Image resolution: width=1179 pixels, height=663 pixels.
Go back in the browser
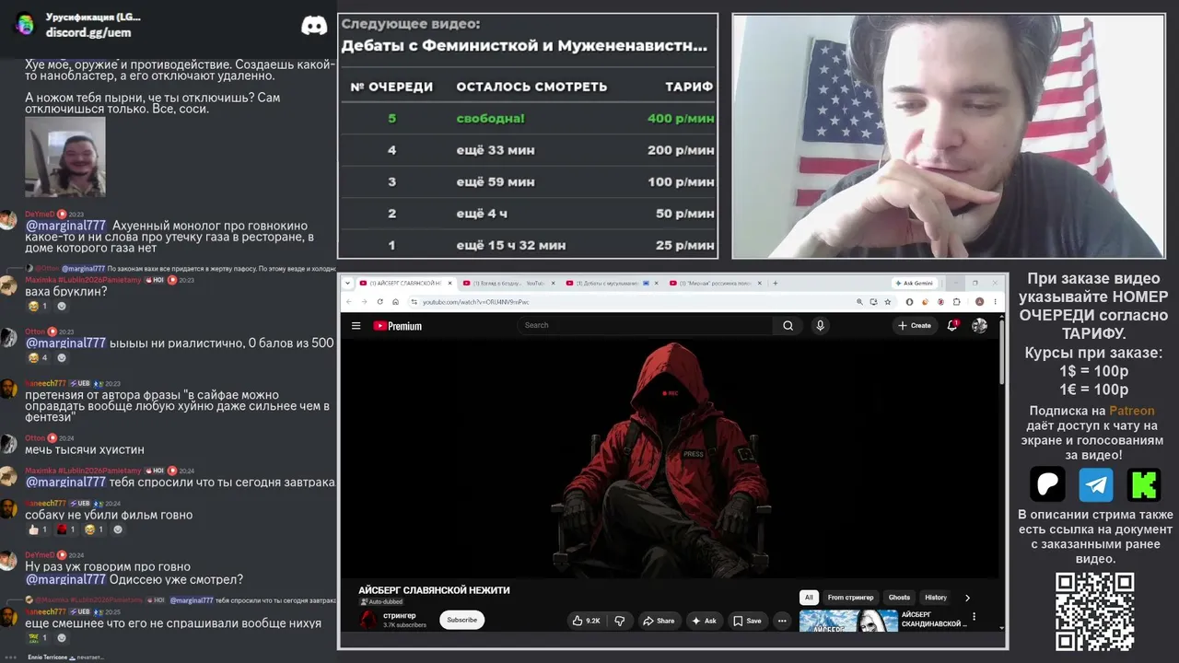pos(349,301)
